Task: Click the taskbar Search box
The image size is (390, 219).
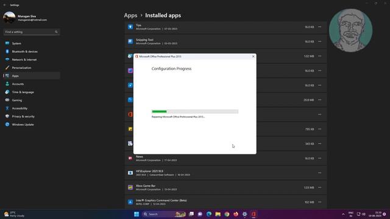Action: (164, 214)
